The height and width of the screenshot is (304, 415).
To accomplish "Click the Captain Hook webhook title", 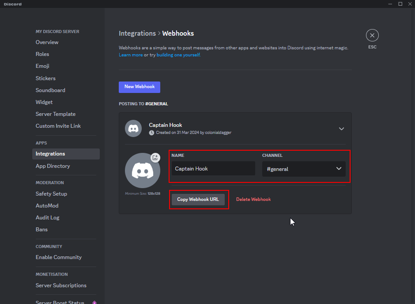I will (x=166, y=125).
